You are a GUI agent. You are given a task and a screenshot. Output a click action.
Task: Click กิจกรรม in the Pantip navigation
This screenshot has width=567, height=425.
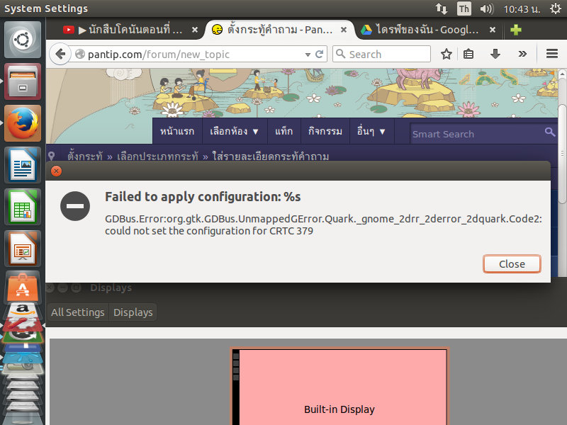point(325,131)
